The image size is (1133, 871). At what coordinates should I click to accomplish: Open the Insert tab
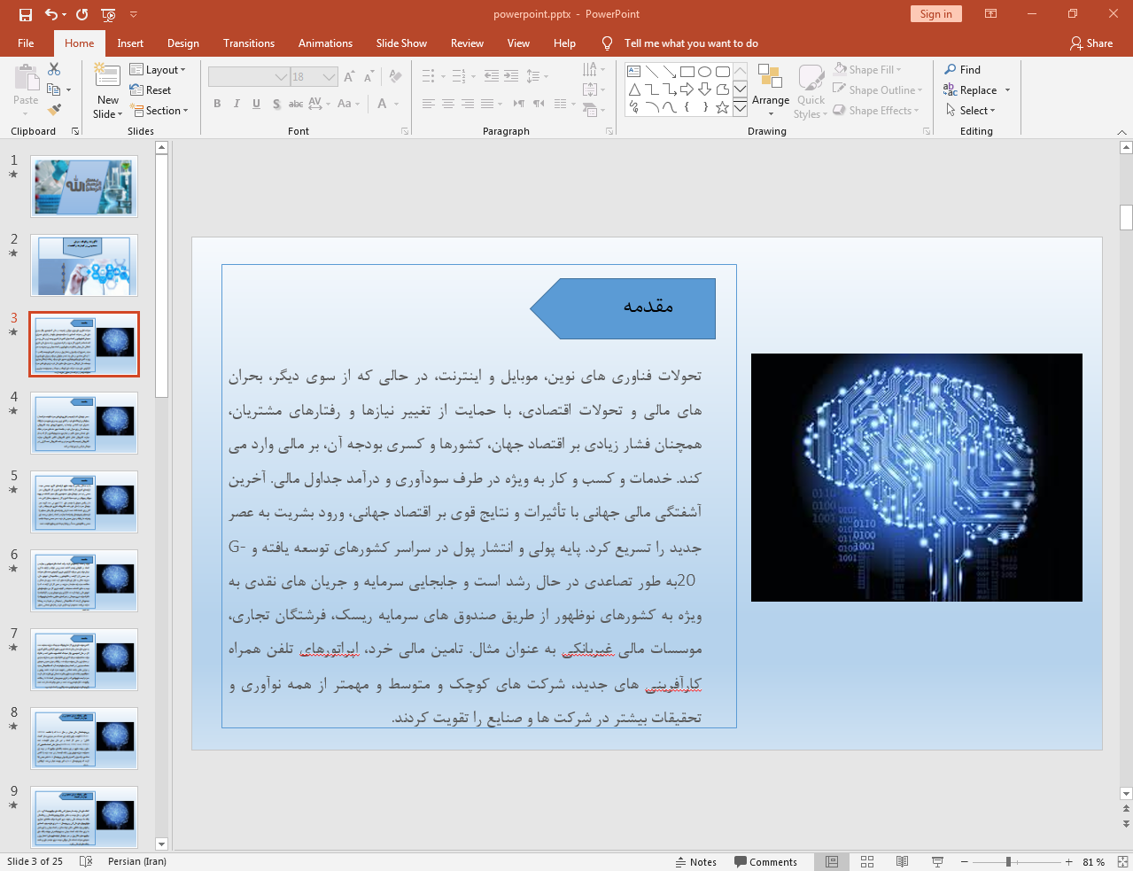coord(130,43)
